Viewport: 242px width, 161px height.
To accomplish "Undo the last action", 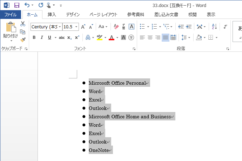I will [x=27, y=5].
